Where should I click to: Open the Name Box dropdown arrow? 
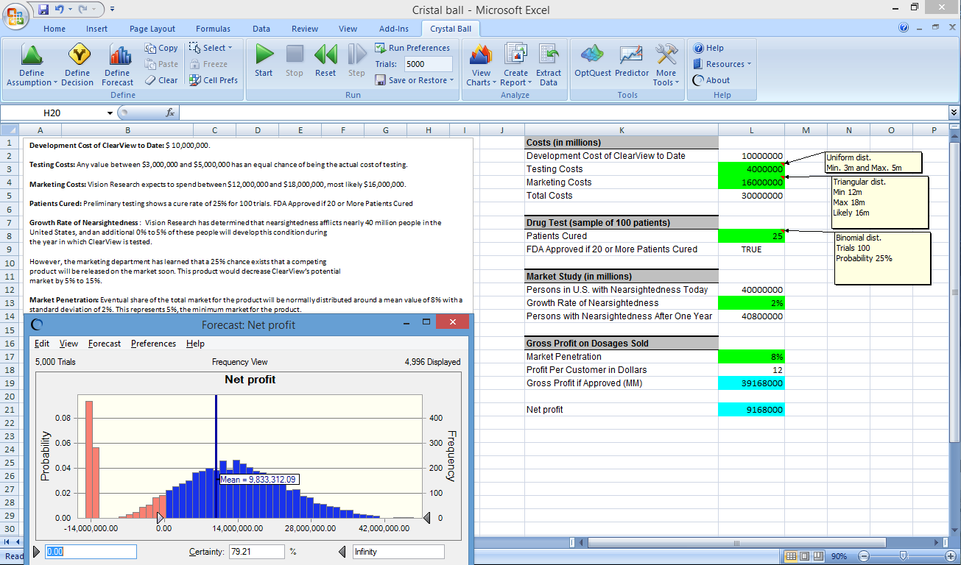(110, 113)
